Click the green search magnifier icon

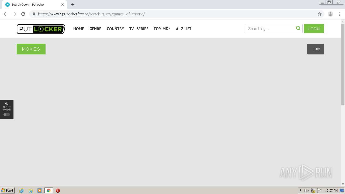coord(298,28)
